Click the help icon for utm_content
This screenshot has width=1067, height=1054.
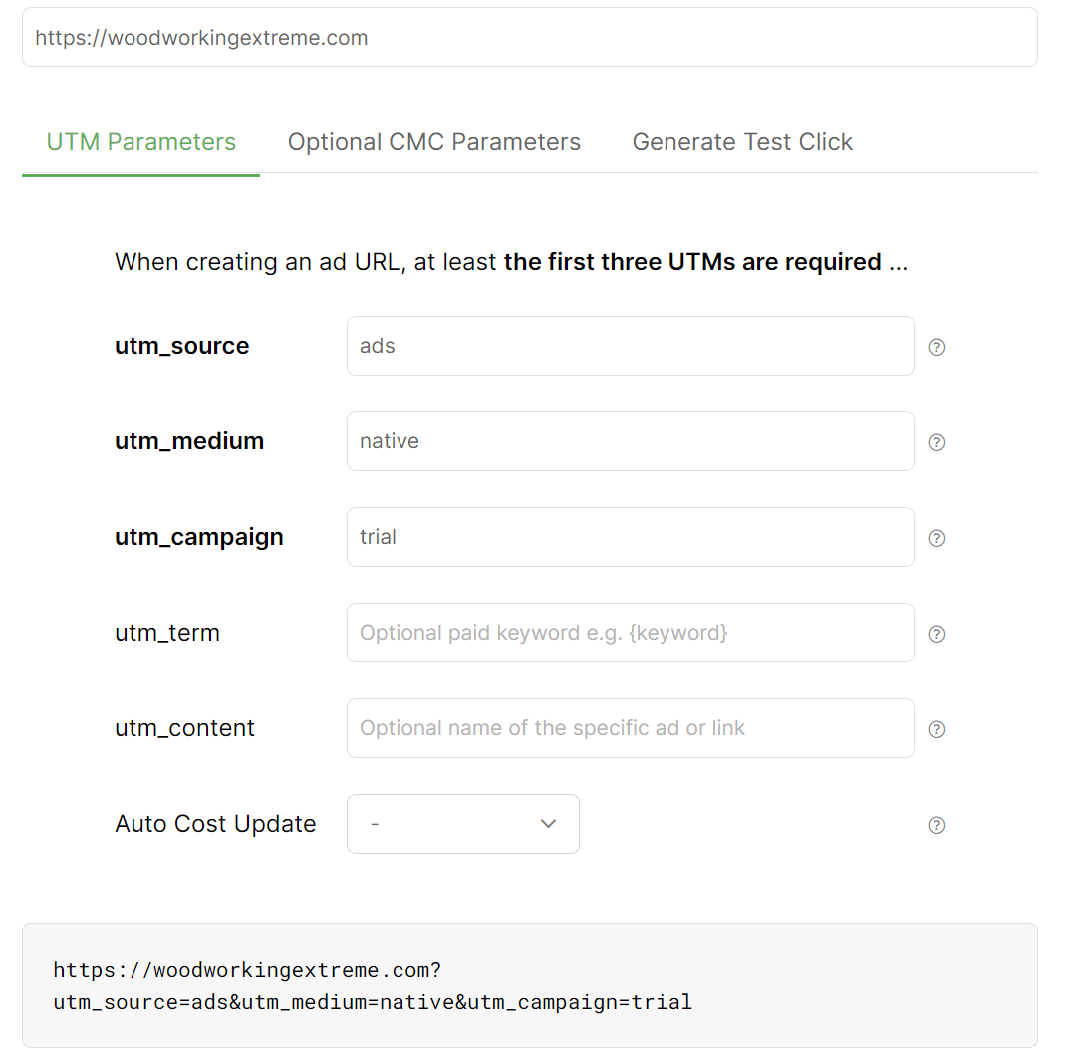[x=936, y=729]
